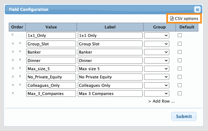
Task: Submit the field configuration
Action: pos(184,116)
